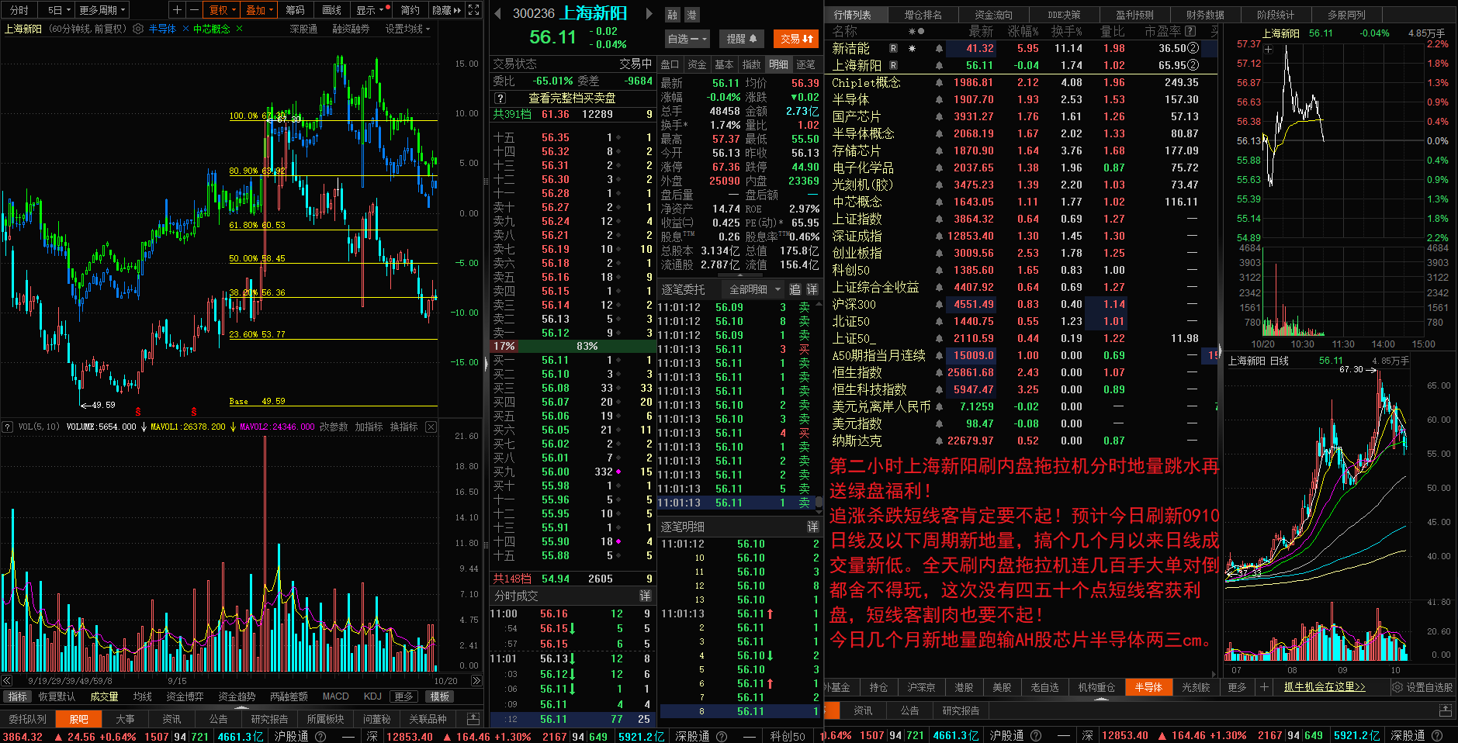Click the 港 Hong Kong connect badge
The width and height of the screenshot is (1458, 743).
tap(691, 15)
